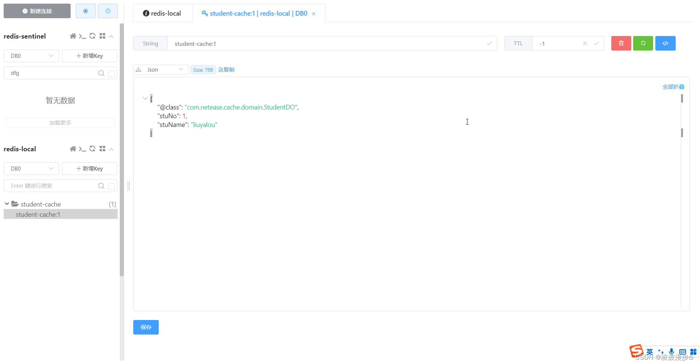Clear TTL with the X icon

(x=585, y=43)
